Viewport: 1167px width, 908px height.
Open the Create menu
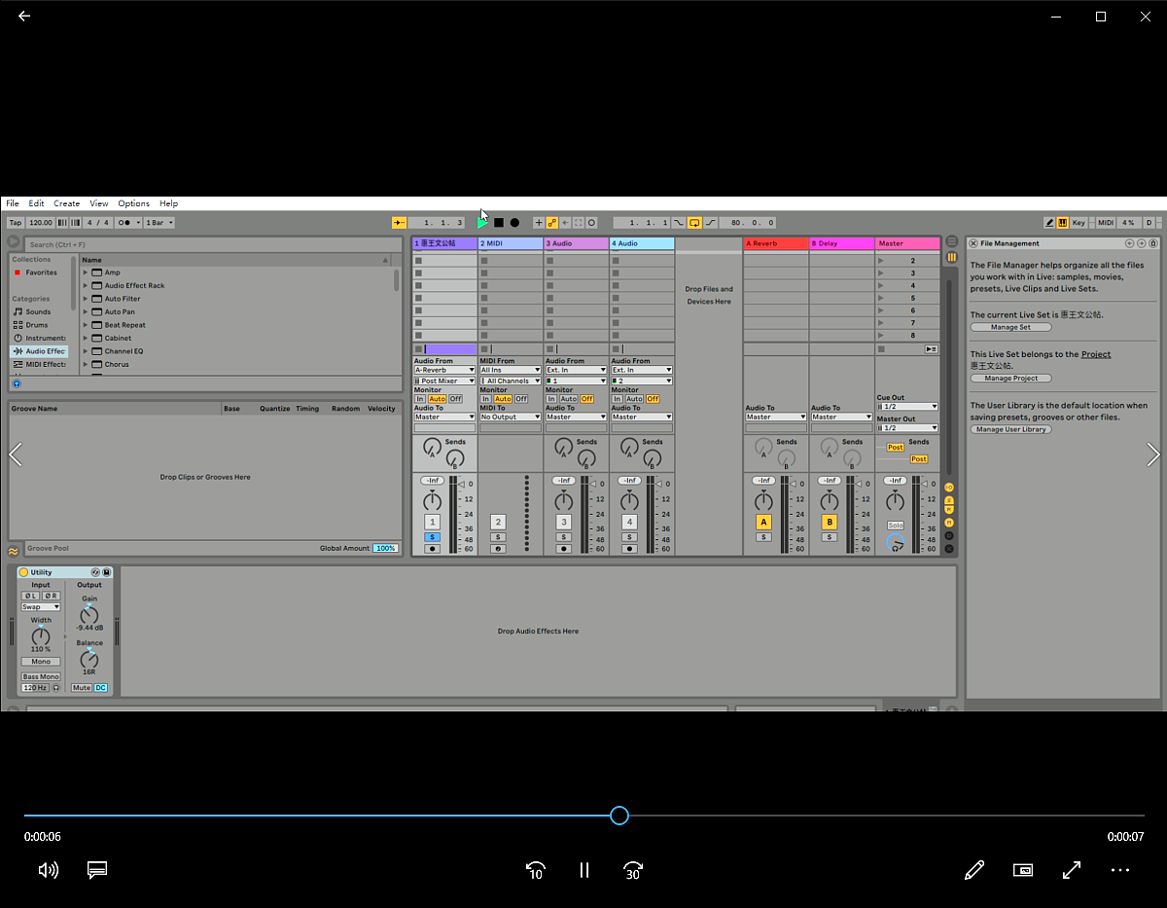tap(67, 203)
